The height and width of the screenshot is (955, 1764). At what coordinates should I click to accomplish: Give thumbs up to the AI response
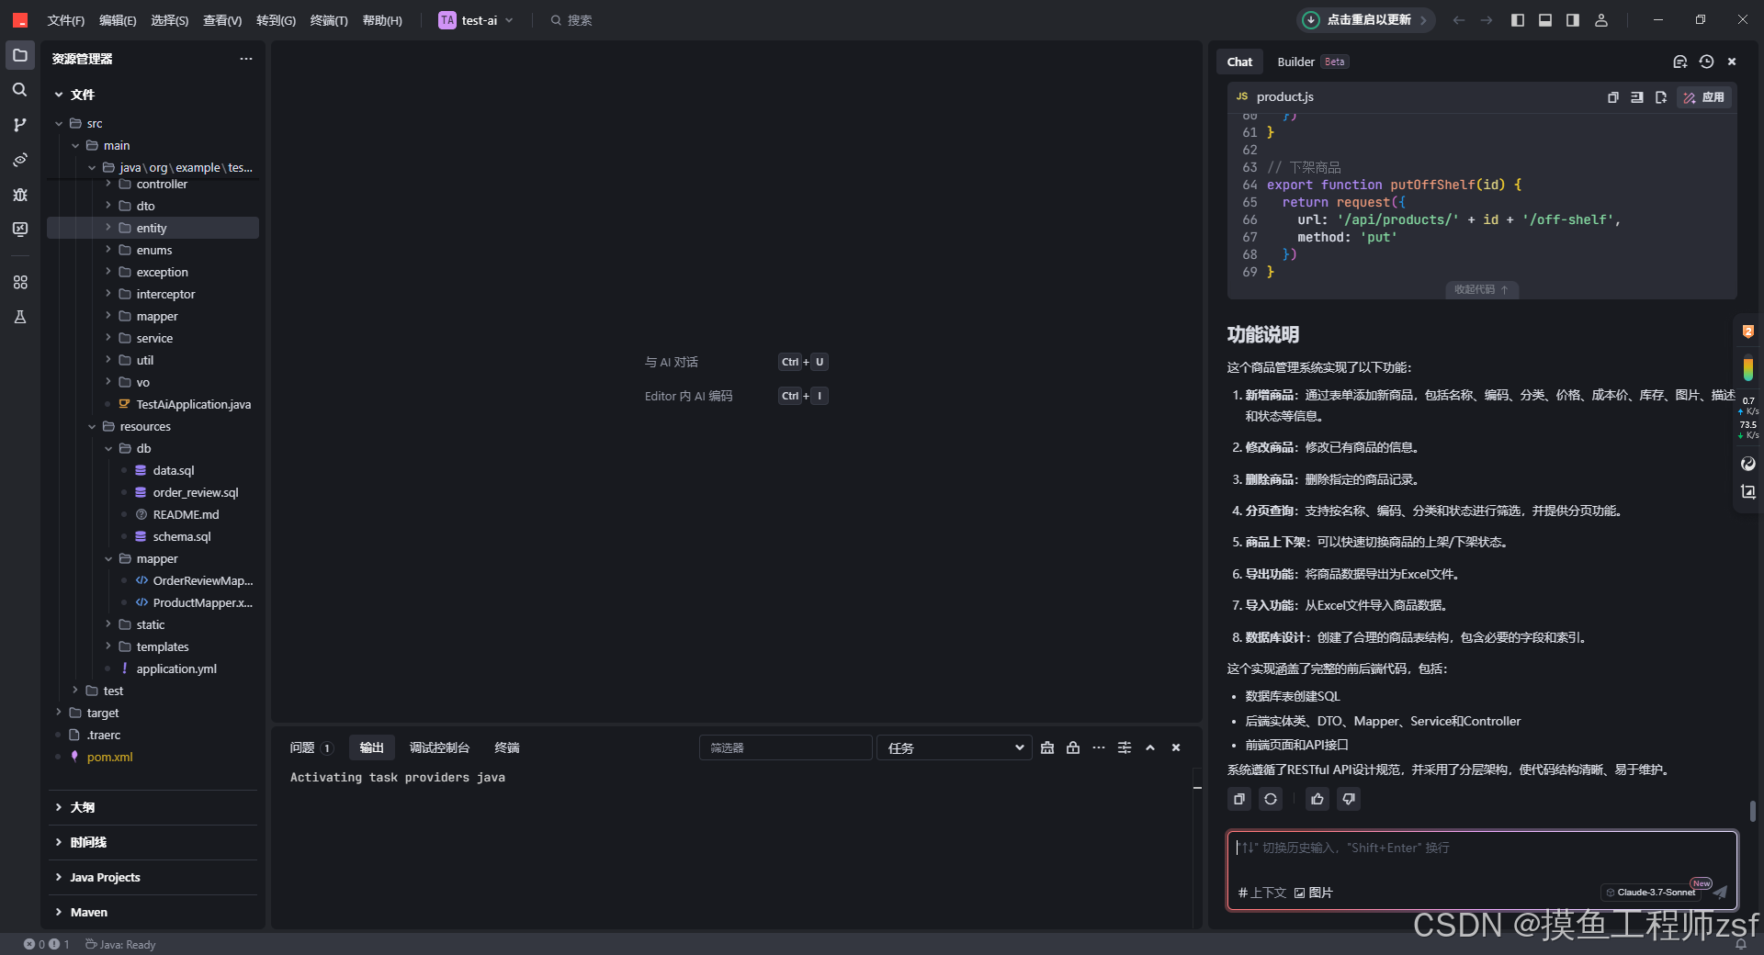[1317, 799]
